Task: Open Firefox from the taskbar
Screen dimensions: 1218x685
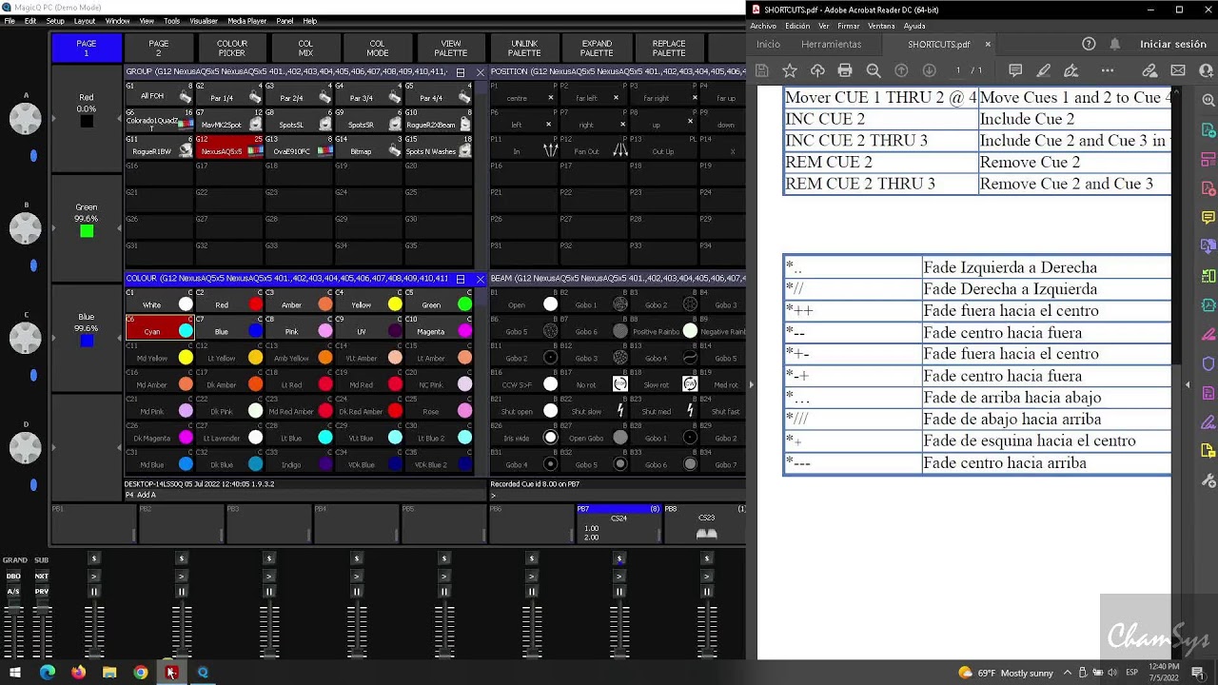Action: pyautogui.click(x=78, y=673)
